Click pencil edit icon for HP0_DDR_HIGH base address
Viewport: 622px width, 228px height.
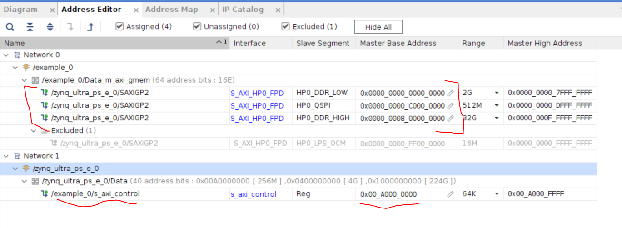(450, 118)
